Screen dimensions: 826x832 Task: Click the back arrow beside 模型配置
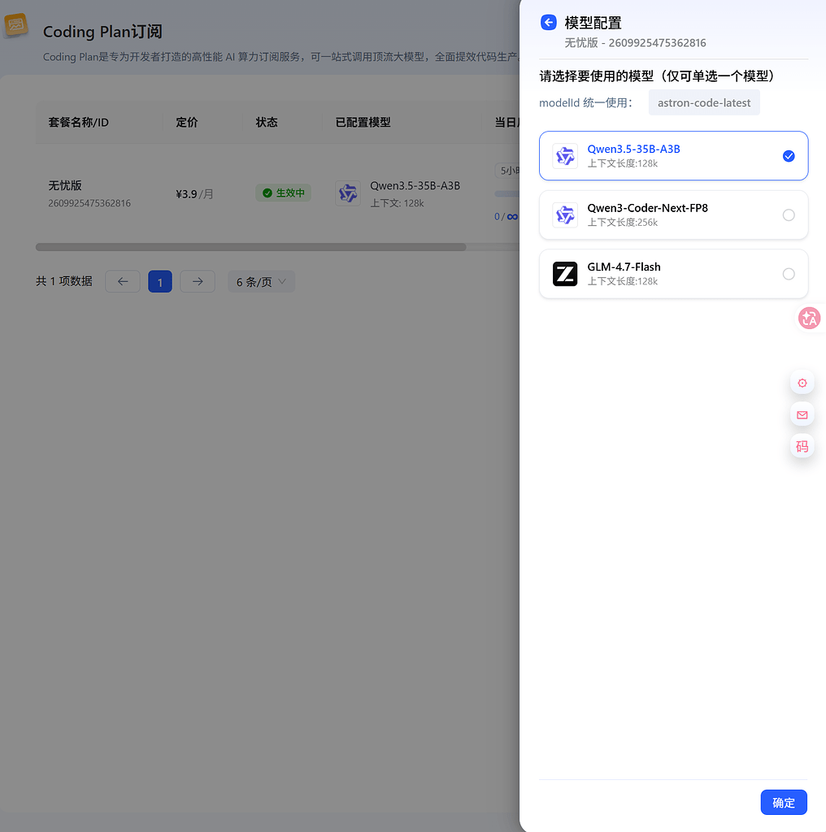click(549, 22)
